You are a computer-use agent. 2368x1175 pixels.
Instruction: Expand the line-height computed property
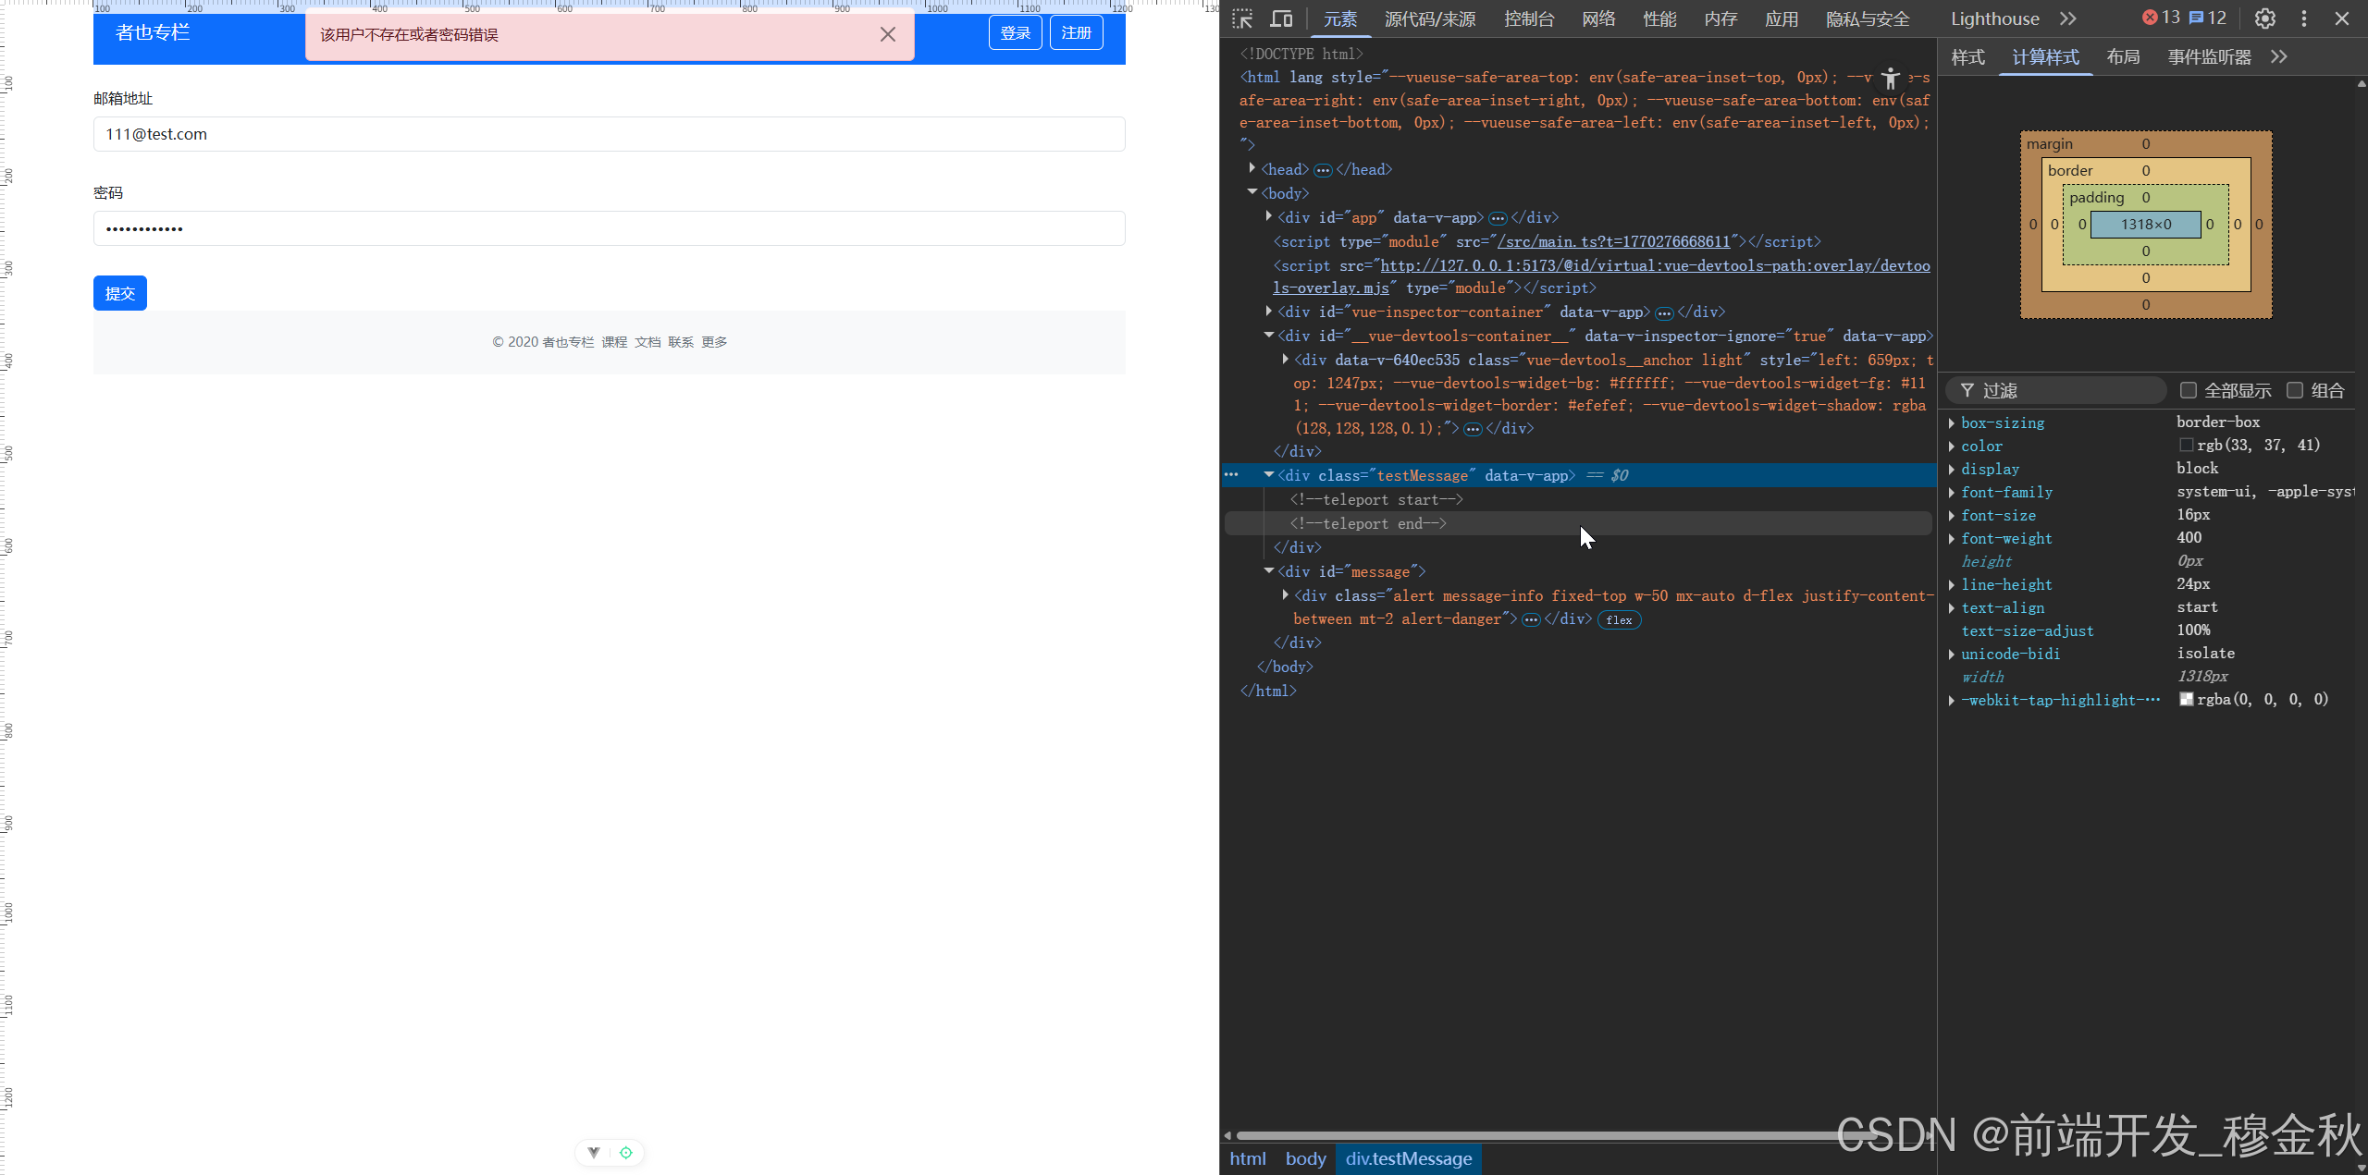pos(1952,585)
